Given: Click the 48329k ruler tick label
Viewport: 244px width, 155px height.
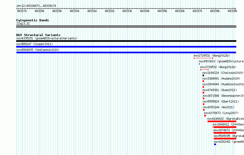Looking at the screenshot, I should (57, 11).
